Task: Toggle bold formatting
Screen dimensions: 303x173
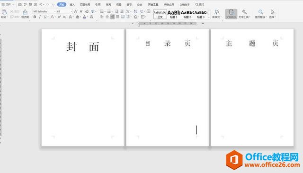Action: (35, 17)
